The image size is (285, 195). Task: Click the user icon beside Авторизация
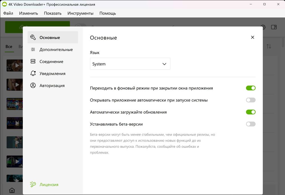[x=33, y=86]
